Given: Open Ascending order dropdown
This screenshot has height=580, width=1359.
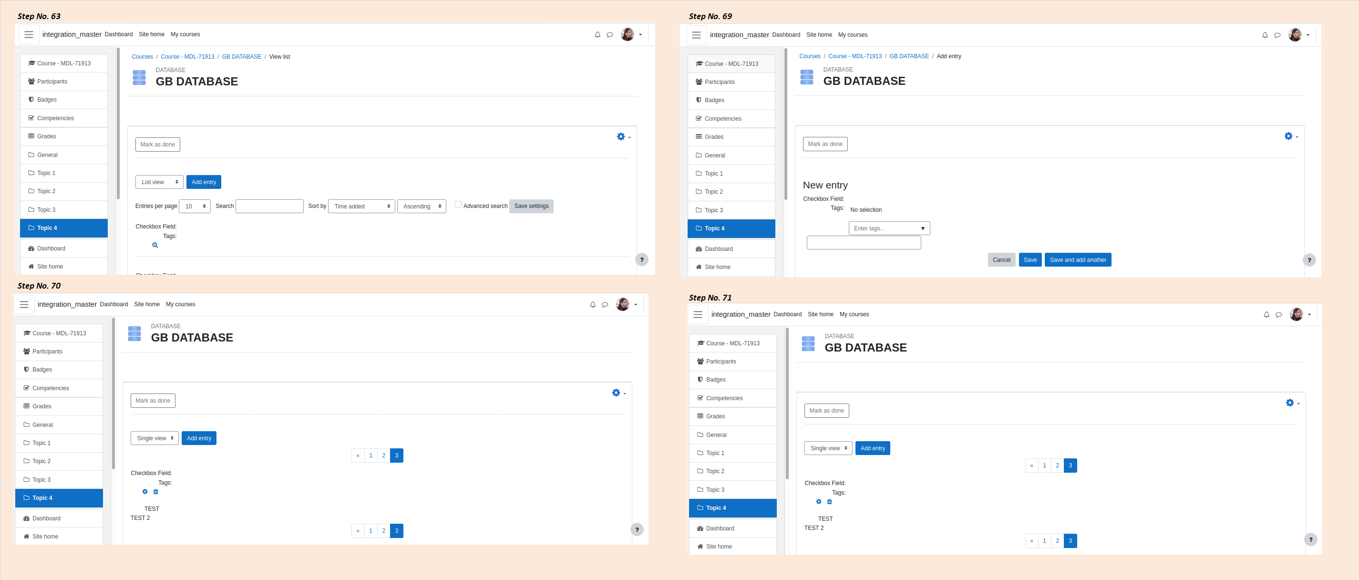Looking at the screenshot, I should click(x=422, y=207).
